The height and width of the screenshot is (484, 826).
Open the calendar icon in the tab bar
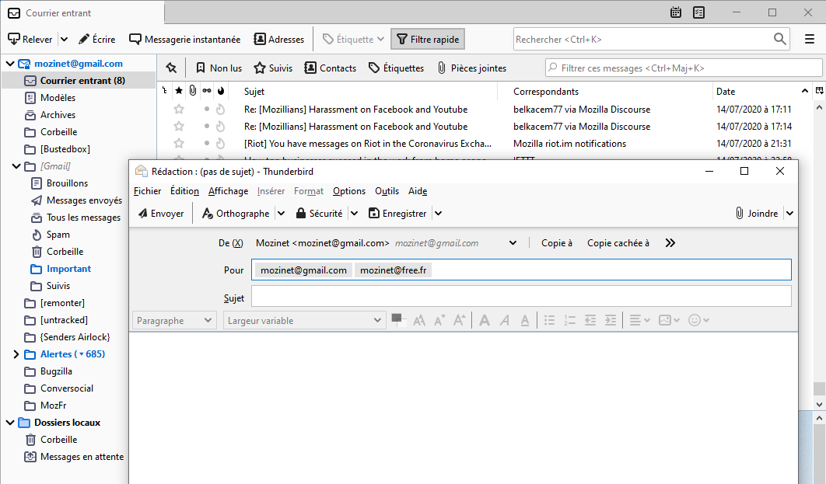(676, 12)
